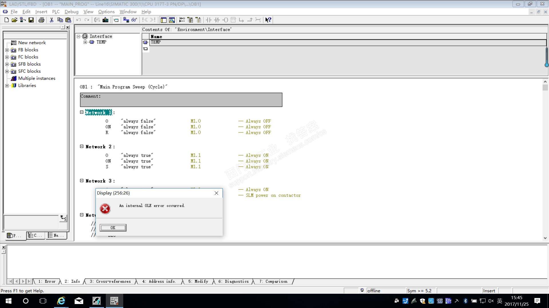The height and width of the screenshot is (308, 549).
Task: Switch to the Cross-references tab
Action: [x=110, y=281]
